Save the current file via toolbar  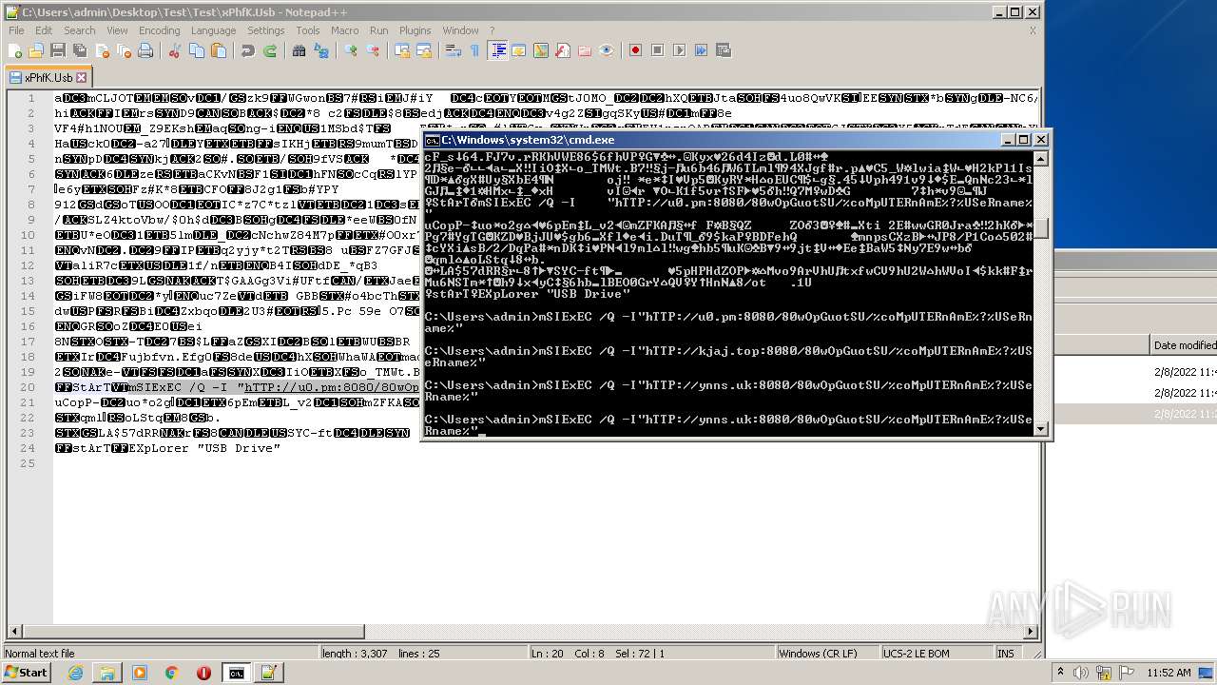pyautogui.click(x=57, y=50)
